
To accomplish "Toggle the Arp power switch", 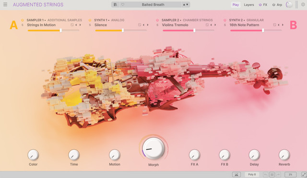I will (274, 5).
